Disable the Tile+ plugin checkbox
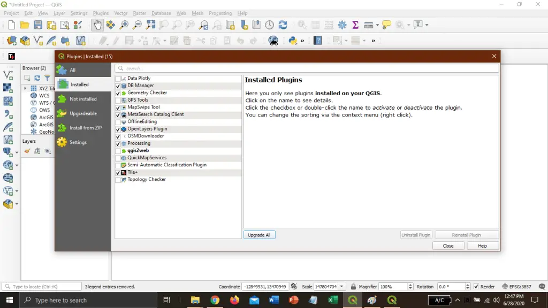Image resolution: width=548 pixels, height=308 pixels. coord(118,173)
